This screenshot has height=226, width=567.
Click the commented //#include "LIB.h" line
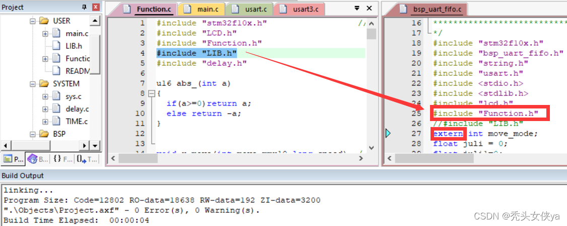pyautogui.click(x=478, y=124)
